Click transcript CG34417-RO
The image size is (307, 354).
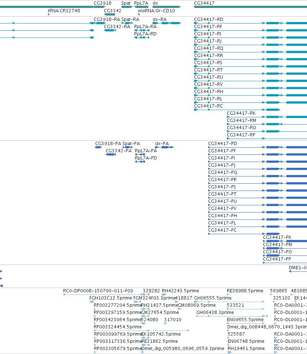(x=242, y=128)
